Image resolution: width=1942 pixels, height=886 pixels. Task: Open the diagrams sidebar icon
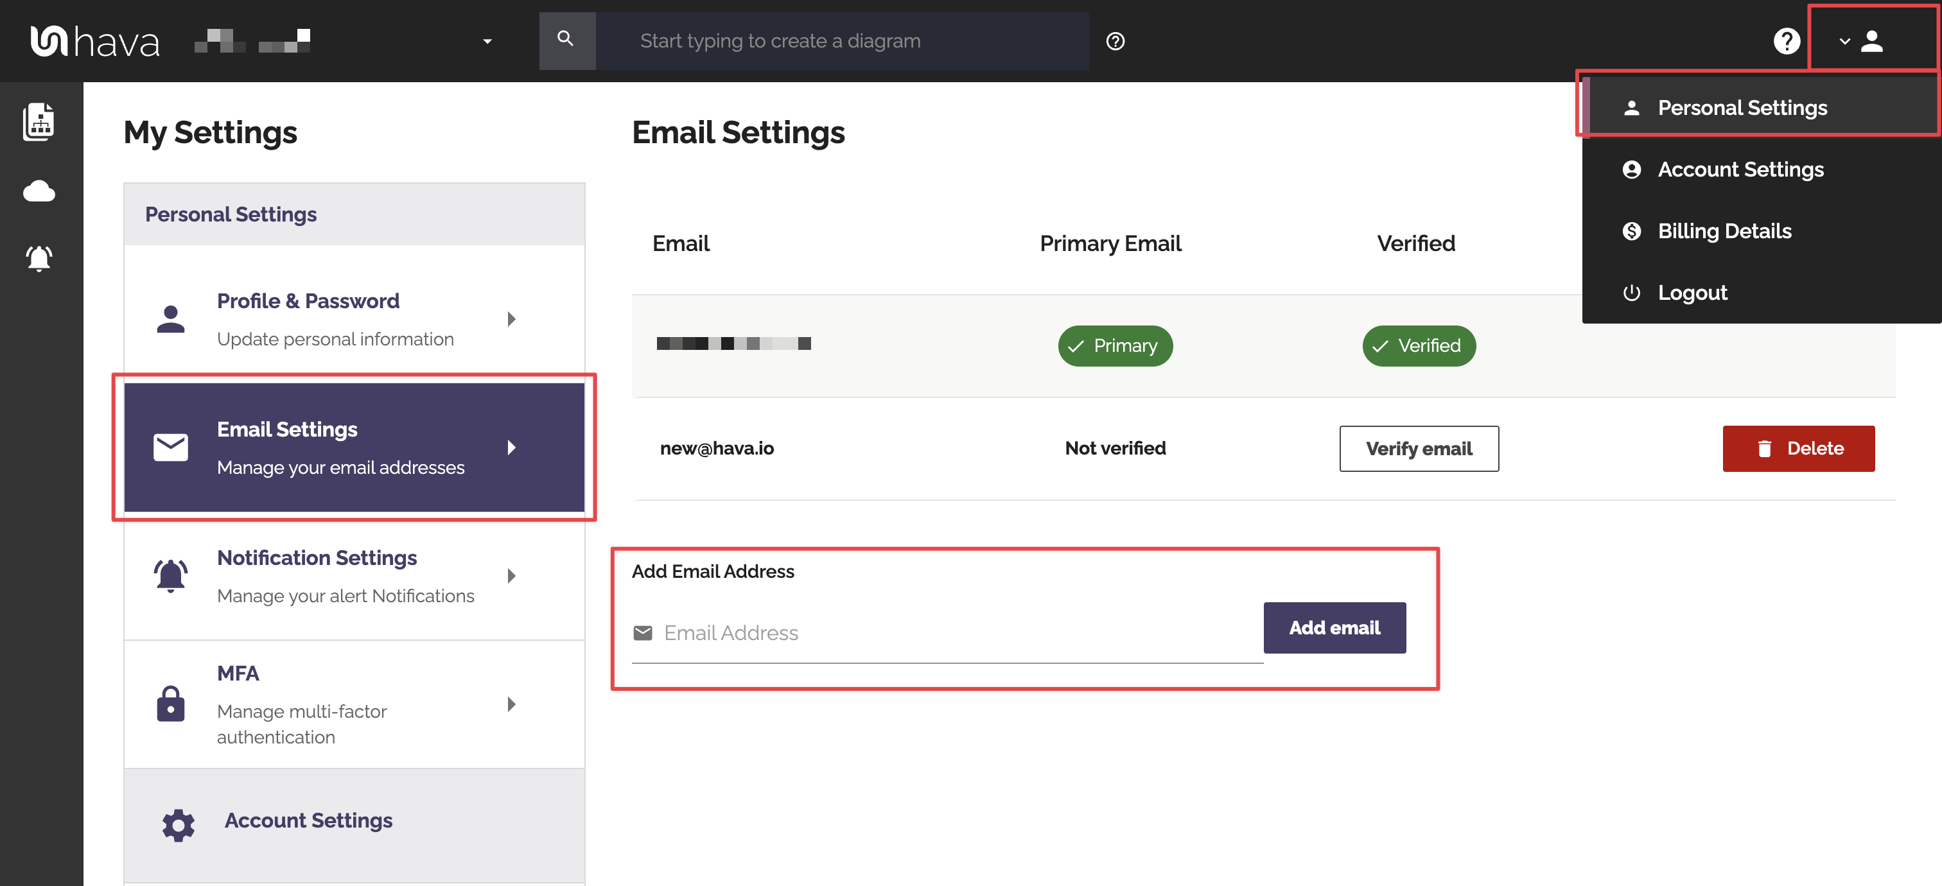39,122
